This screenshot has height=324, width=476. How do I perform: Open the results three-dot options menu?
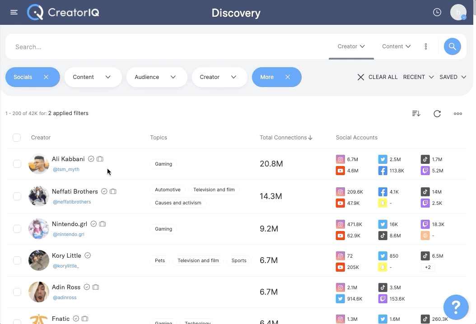pyautogui.click(x=458, y=113)
